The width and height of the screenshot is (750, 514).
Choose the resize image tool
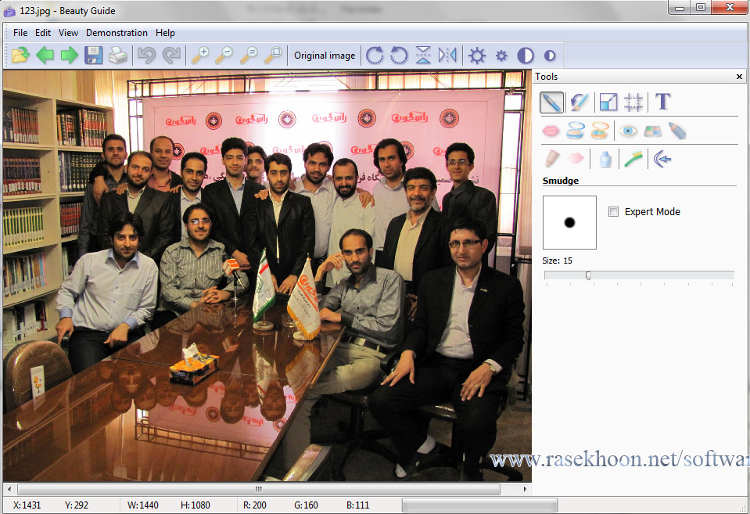click(608, 102)
